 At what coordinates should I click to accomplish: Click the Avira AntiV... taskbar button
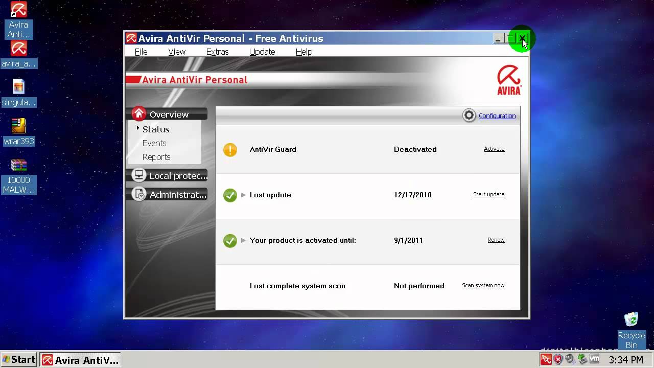click(80, 360)
